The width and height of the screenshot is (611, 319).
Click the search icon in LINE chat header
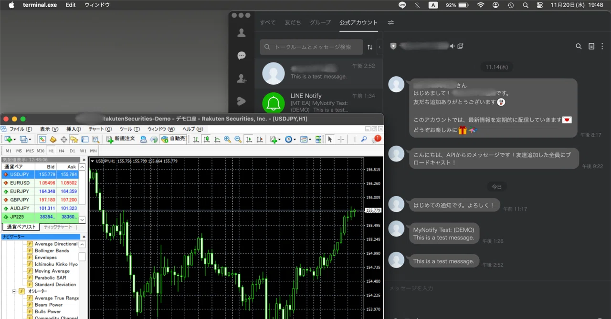(579, 46)
